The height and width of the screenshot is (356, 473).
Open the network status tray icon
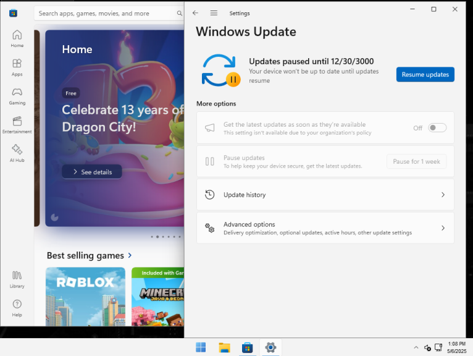pos(427,348)
